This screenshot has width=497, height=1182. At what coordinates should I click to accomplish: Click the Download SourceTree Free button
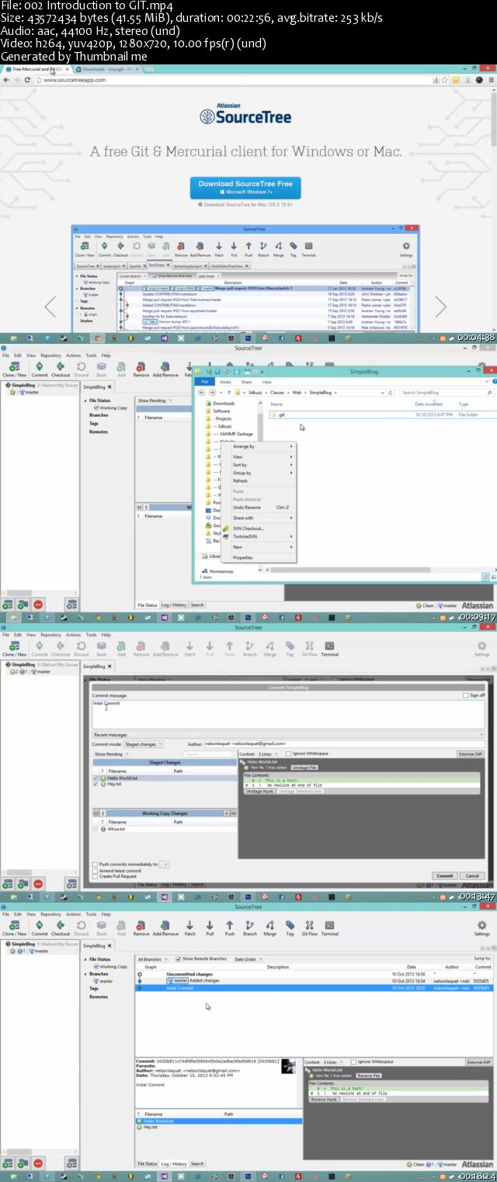point(245,187)
